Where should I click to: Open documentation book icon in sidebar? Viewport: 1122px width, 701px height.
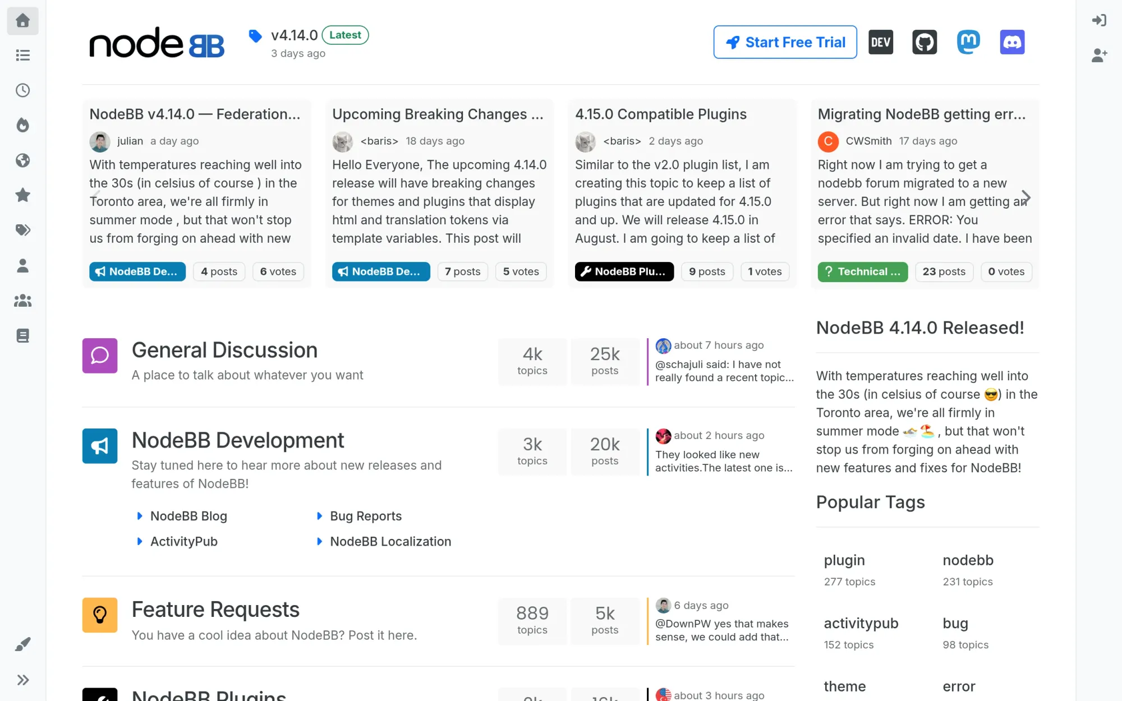point(22,335)
